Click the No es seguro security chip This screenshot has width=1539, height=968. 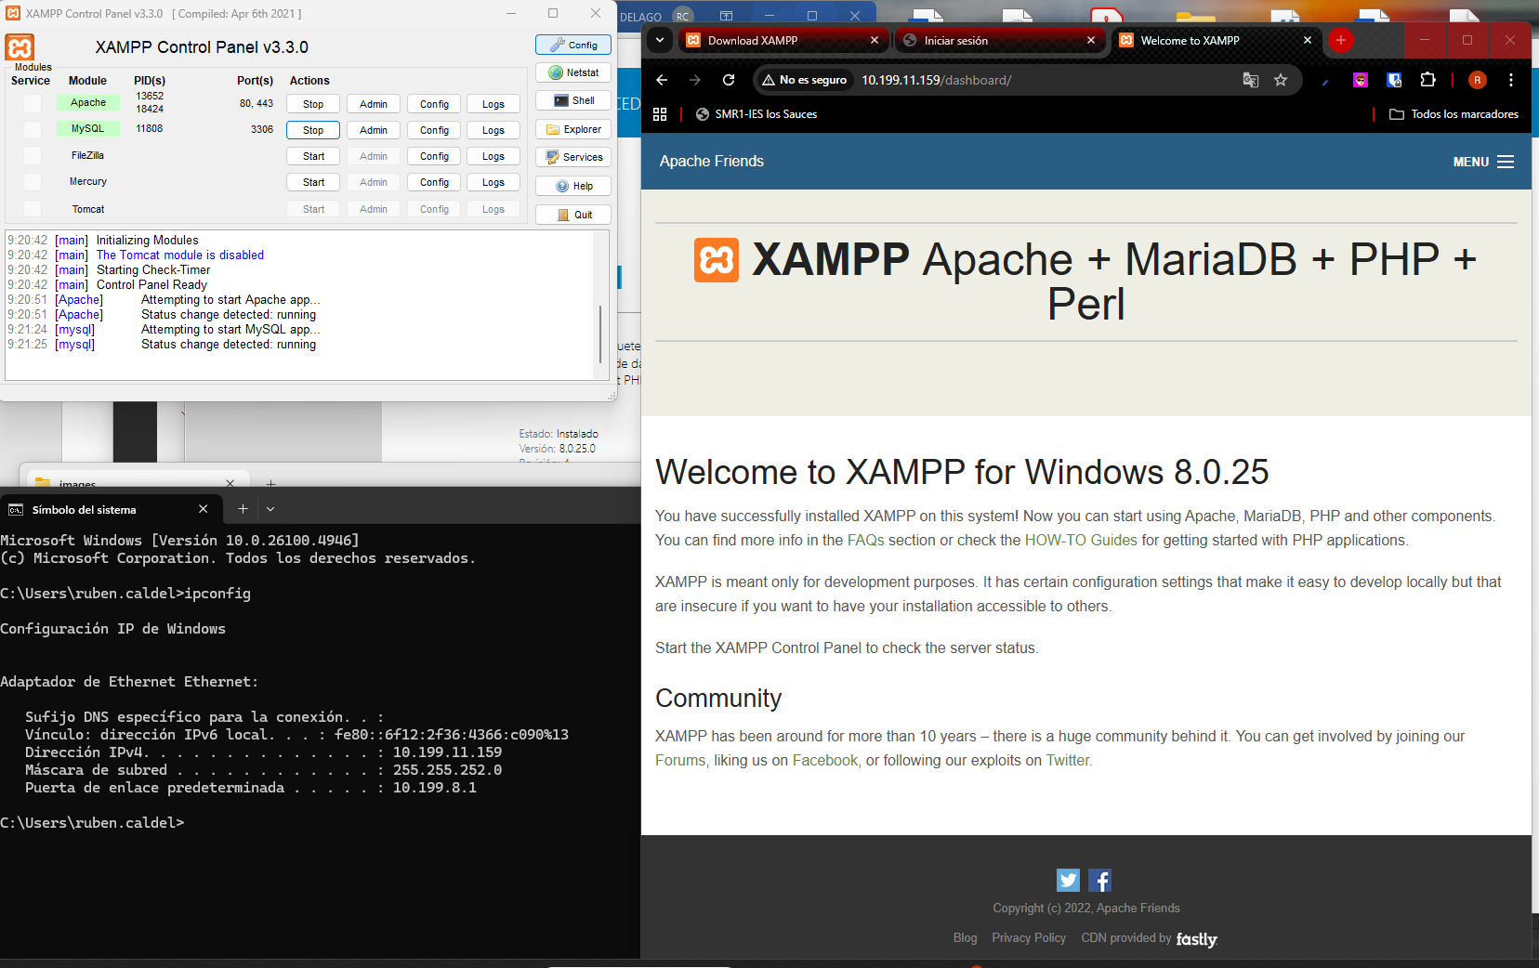tap(805, 80)
